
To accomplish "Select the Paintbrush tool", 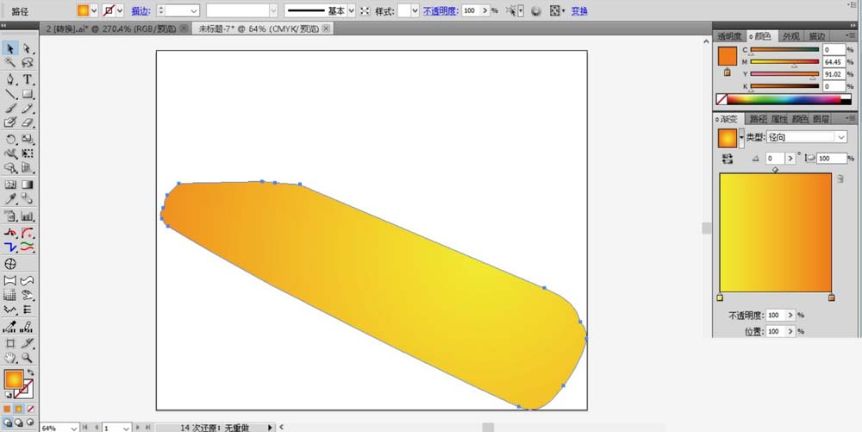I will pyautogui.click(x=9, y=109).
